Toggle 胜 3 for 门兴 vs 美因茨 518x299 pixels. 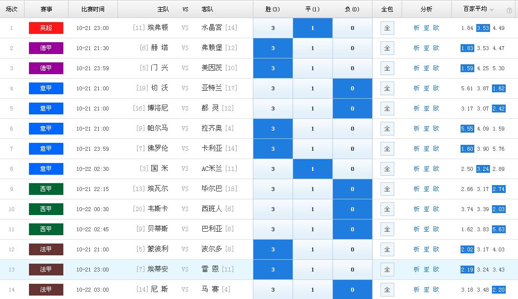[x=273, y=68]
